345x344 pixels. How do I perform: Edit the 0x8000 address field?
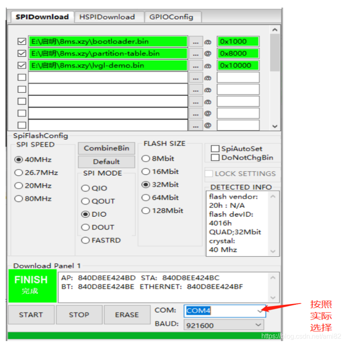[238, 53]
